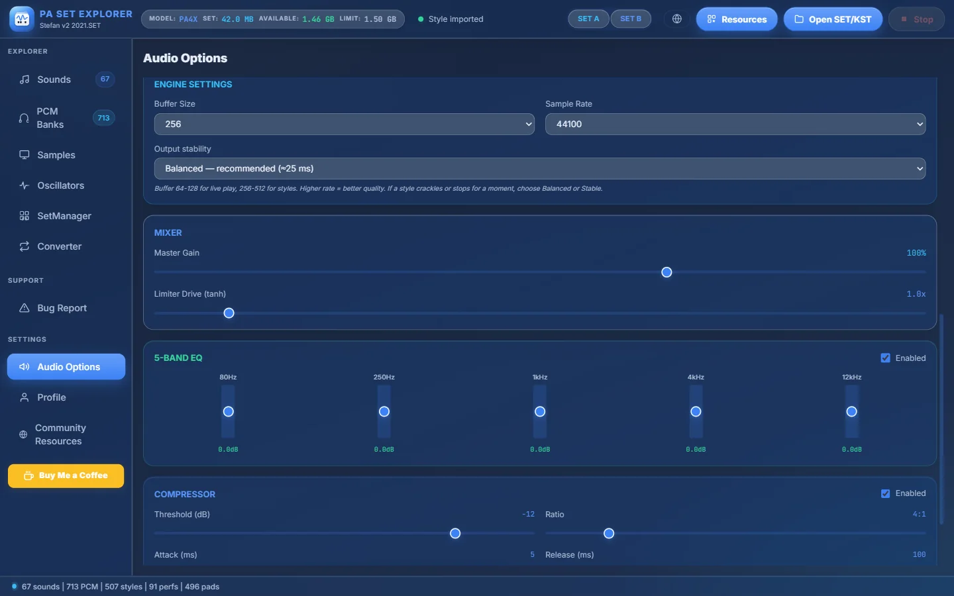Click the 1kHz EQ band fader knob
The width and height of the screenshot is (954, 596).
(540, 412)
